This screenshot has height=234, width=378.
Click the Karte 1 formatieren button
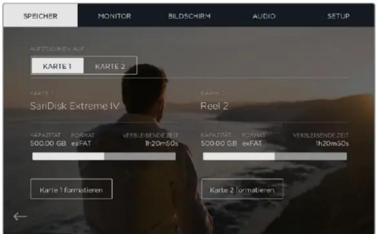click(71, 189)
